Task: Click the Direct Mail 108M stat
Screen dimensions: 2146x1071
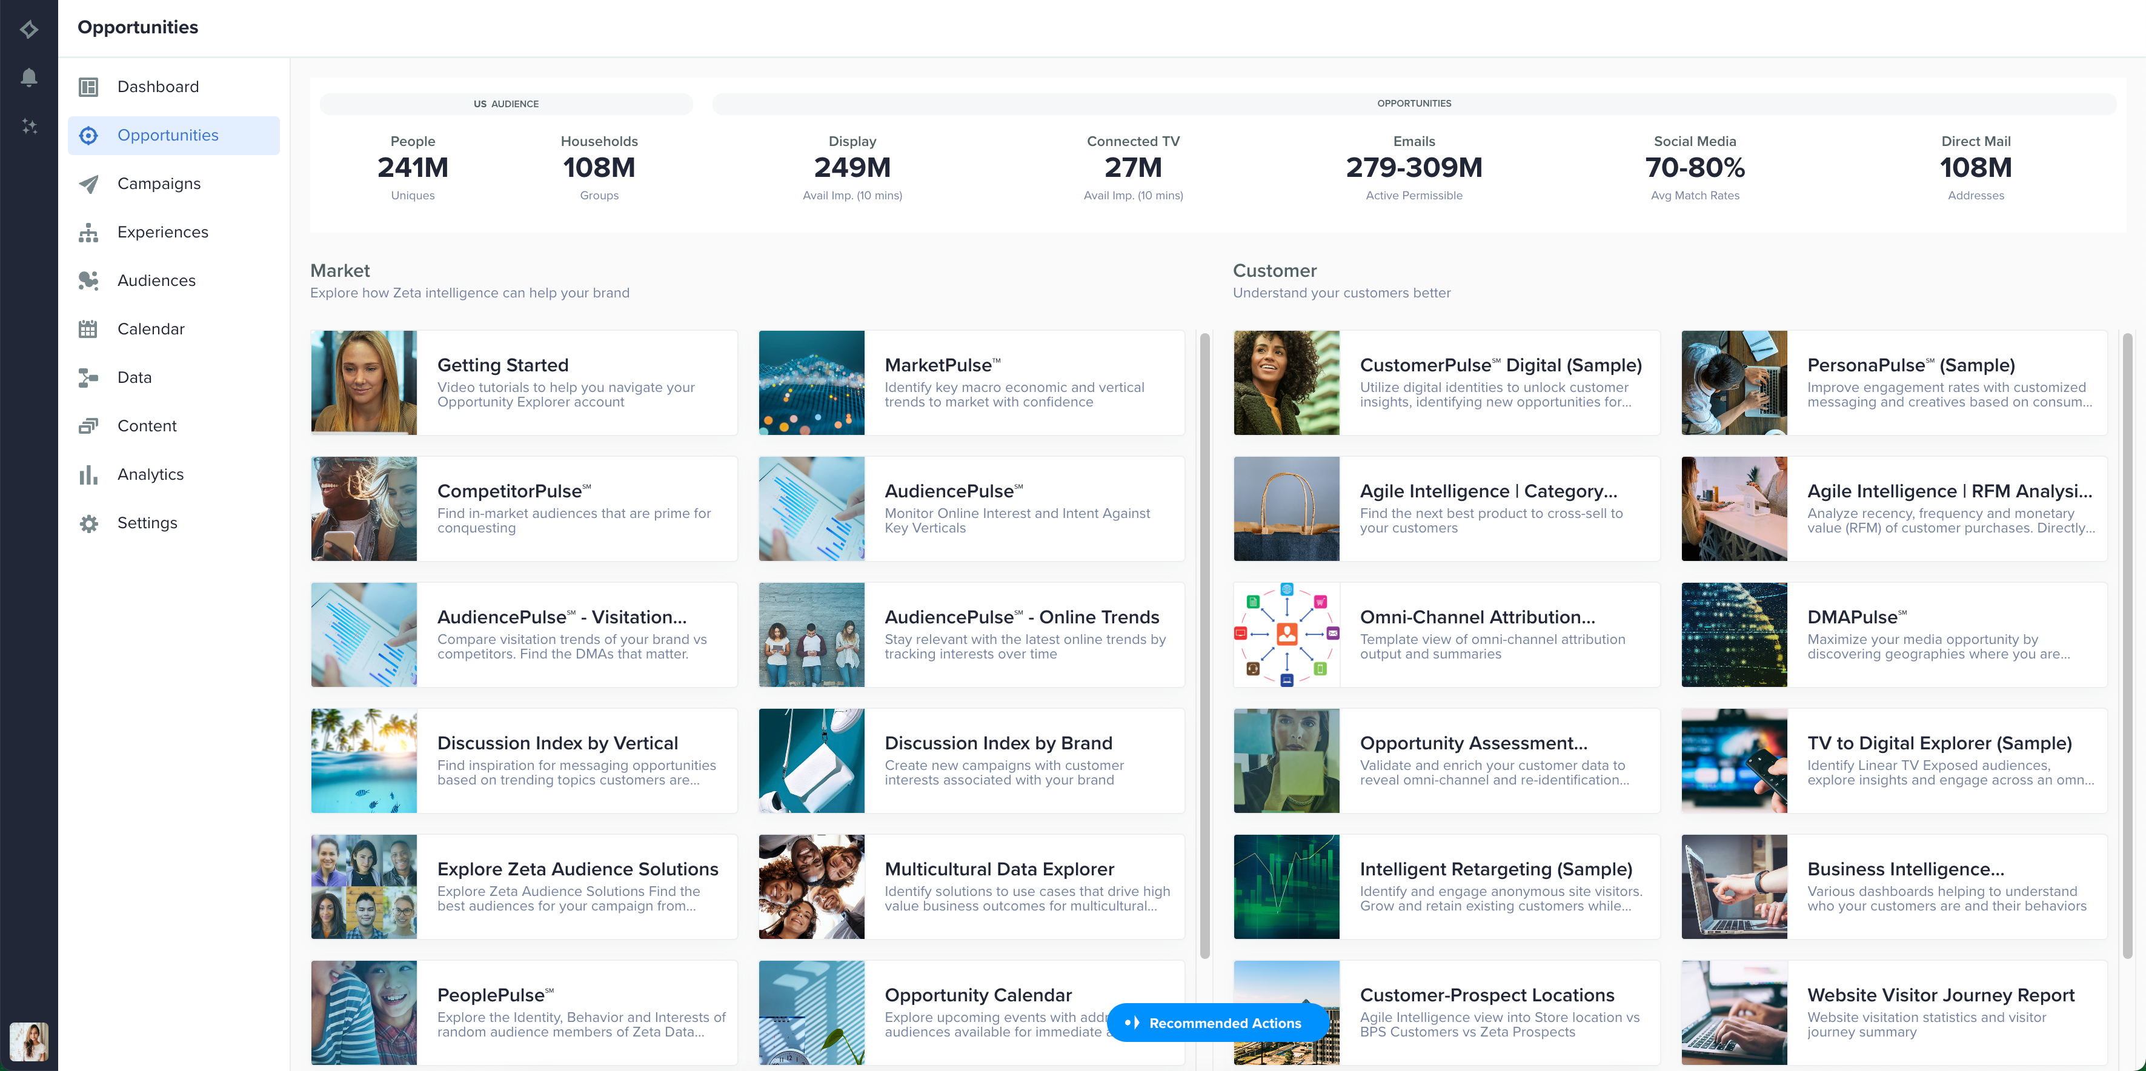Action: tap(1975, 170)
